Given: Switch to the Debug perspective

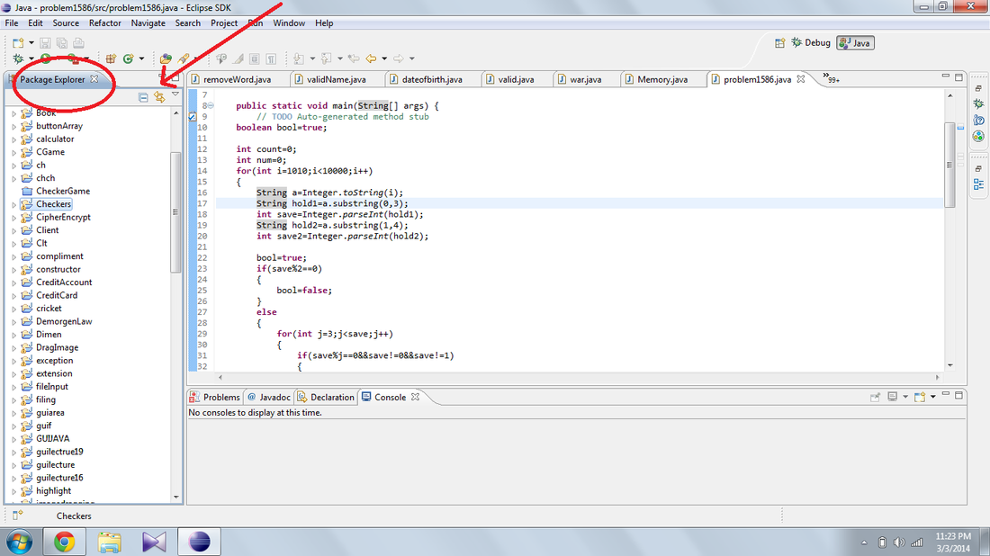Looking at the screenshot, I should [811, 42].
